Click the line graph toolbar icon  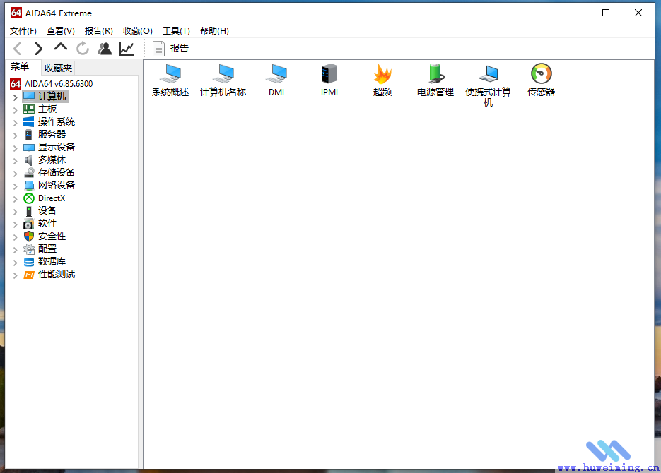(127, 49)
